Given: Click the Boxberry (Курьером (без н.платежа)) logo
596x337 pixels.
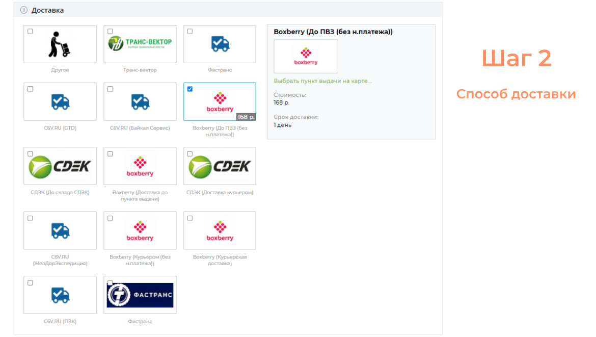Looking at the screenshot, I should 140,231.
